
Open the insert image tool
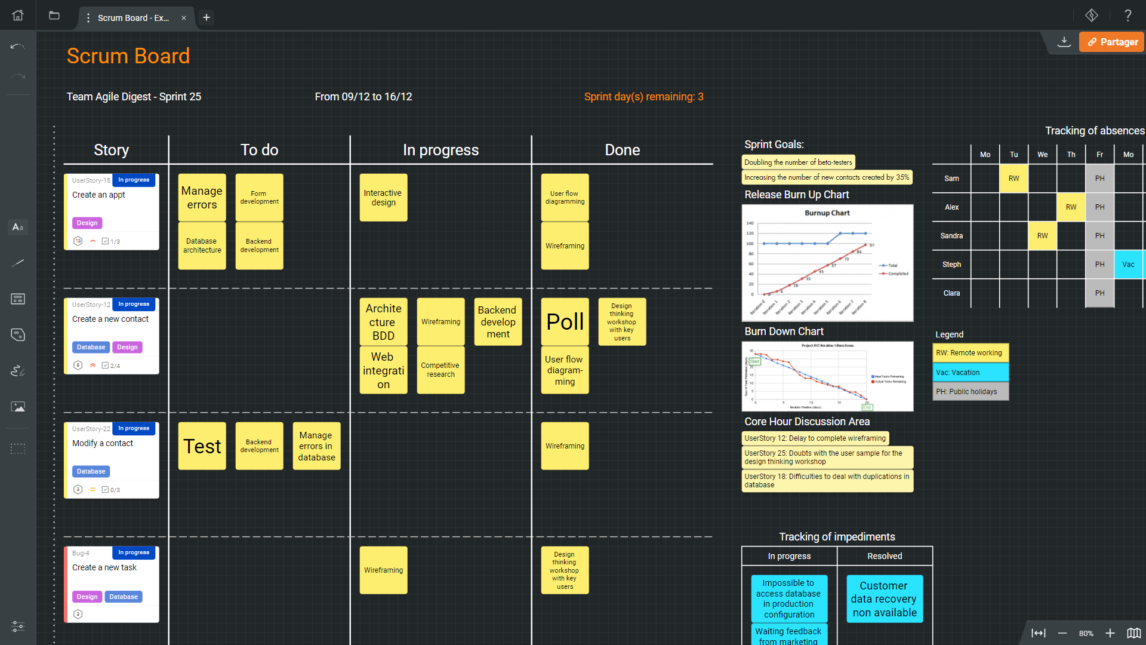(18, 407)
